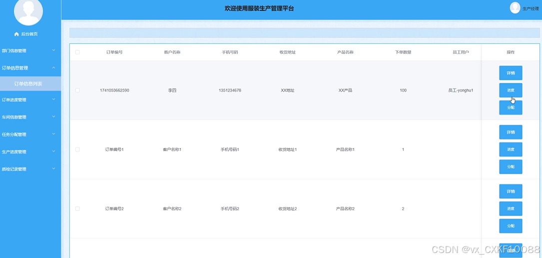Click the top-right 生产经理 avatar

tap(515, 8)
